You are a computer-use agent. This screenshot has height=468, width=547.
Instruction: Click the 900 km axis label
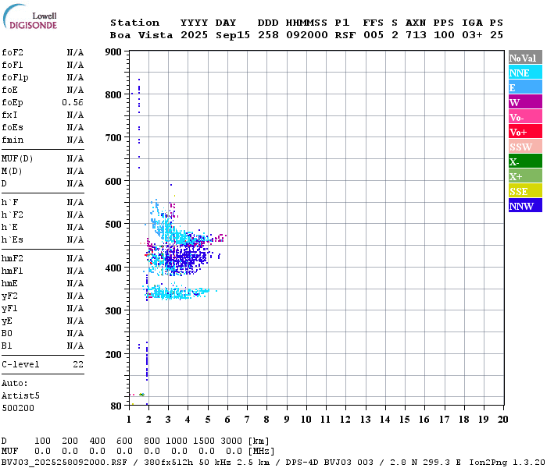coord(113,52)
